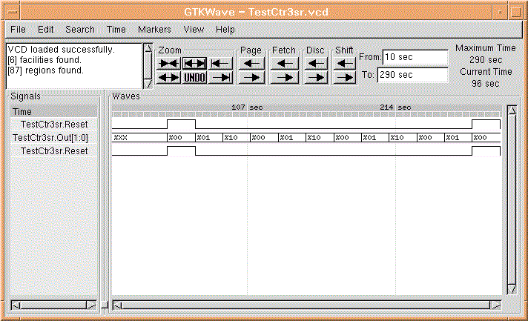
Task: Click the log window scroll-down arrow
Action: click(148, 84)
